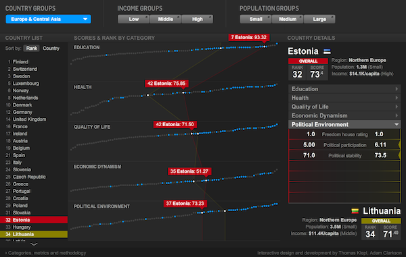Click the highlighted yellow Lithuania row
Screen dimensions: 406x257
(x=34, y=234)
